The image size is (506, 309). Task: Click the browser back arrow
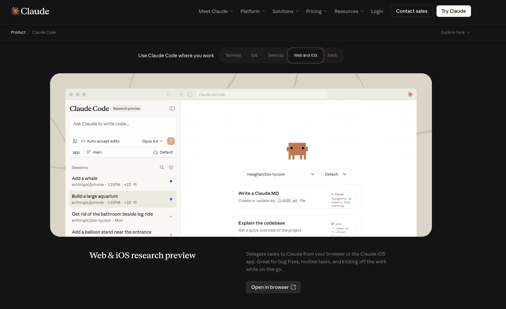coord(169,94)
